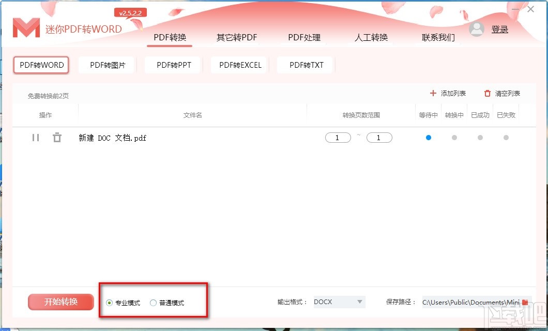Select 普通模式 radio button
548x331 pixels.
click(x=153, y=303)
